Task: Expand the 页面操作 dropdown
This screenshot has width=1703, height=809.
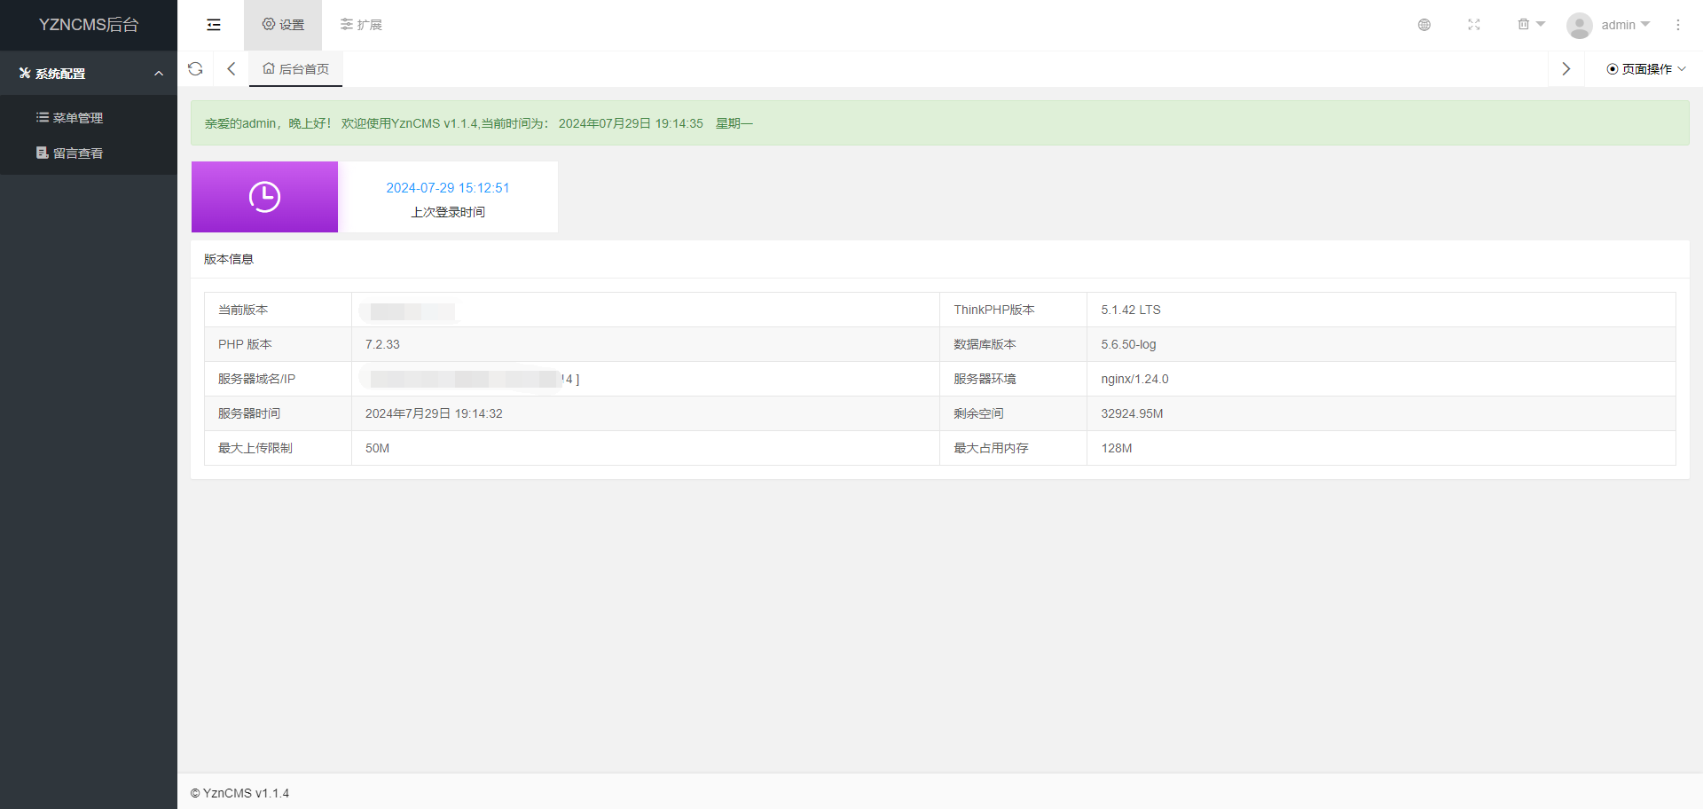Action: click(x=1645, y=69)
